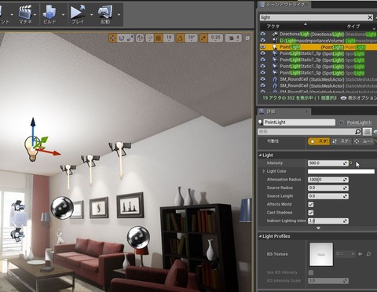Toggle the Affects World checkbox
Screen dimensions: 377x292
pos(311,204)
